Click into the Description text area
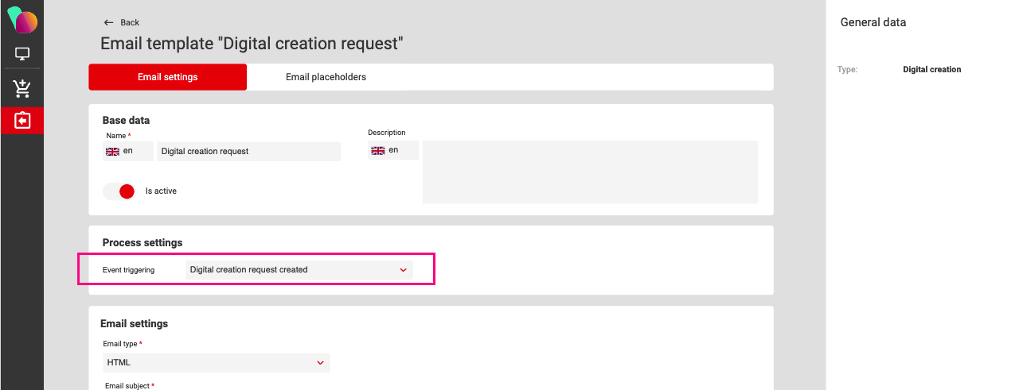The width and height of the screenshot is (1019, 390). tap(590, 172)
